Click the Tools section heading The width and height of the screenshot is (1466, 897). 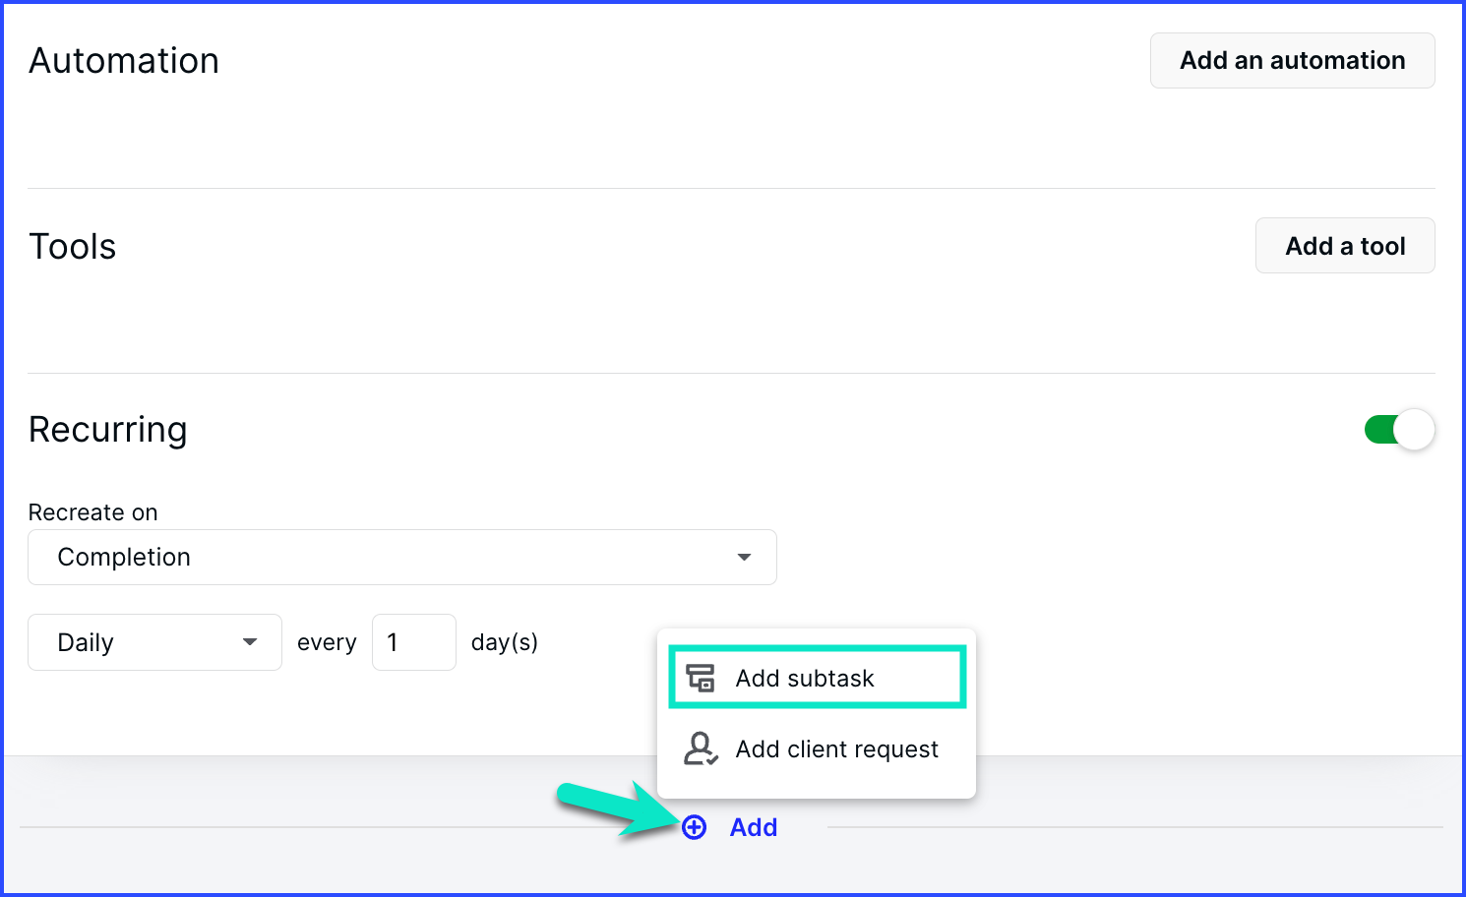click(73, 246)
